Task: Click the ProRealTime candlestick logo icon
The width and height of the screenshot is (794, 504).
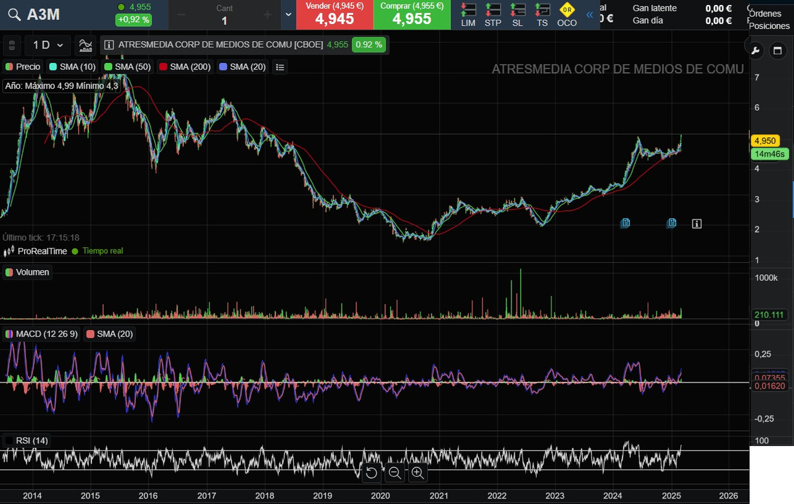Action: pos(9,251)
